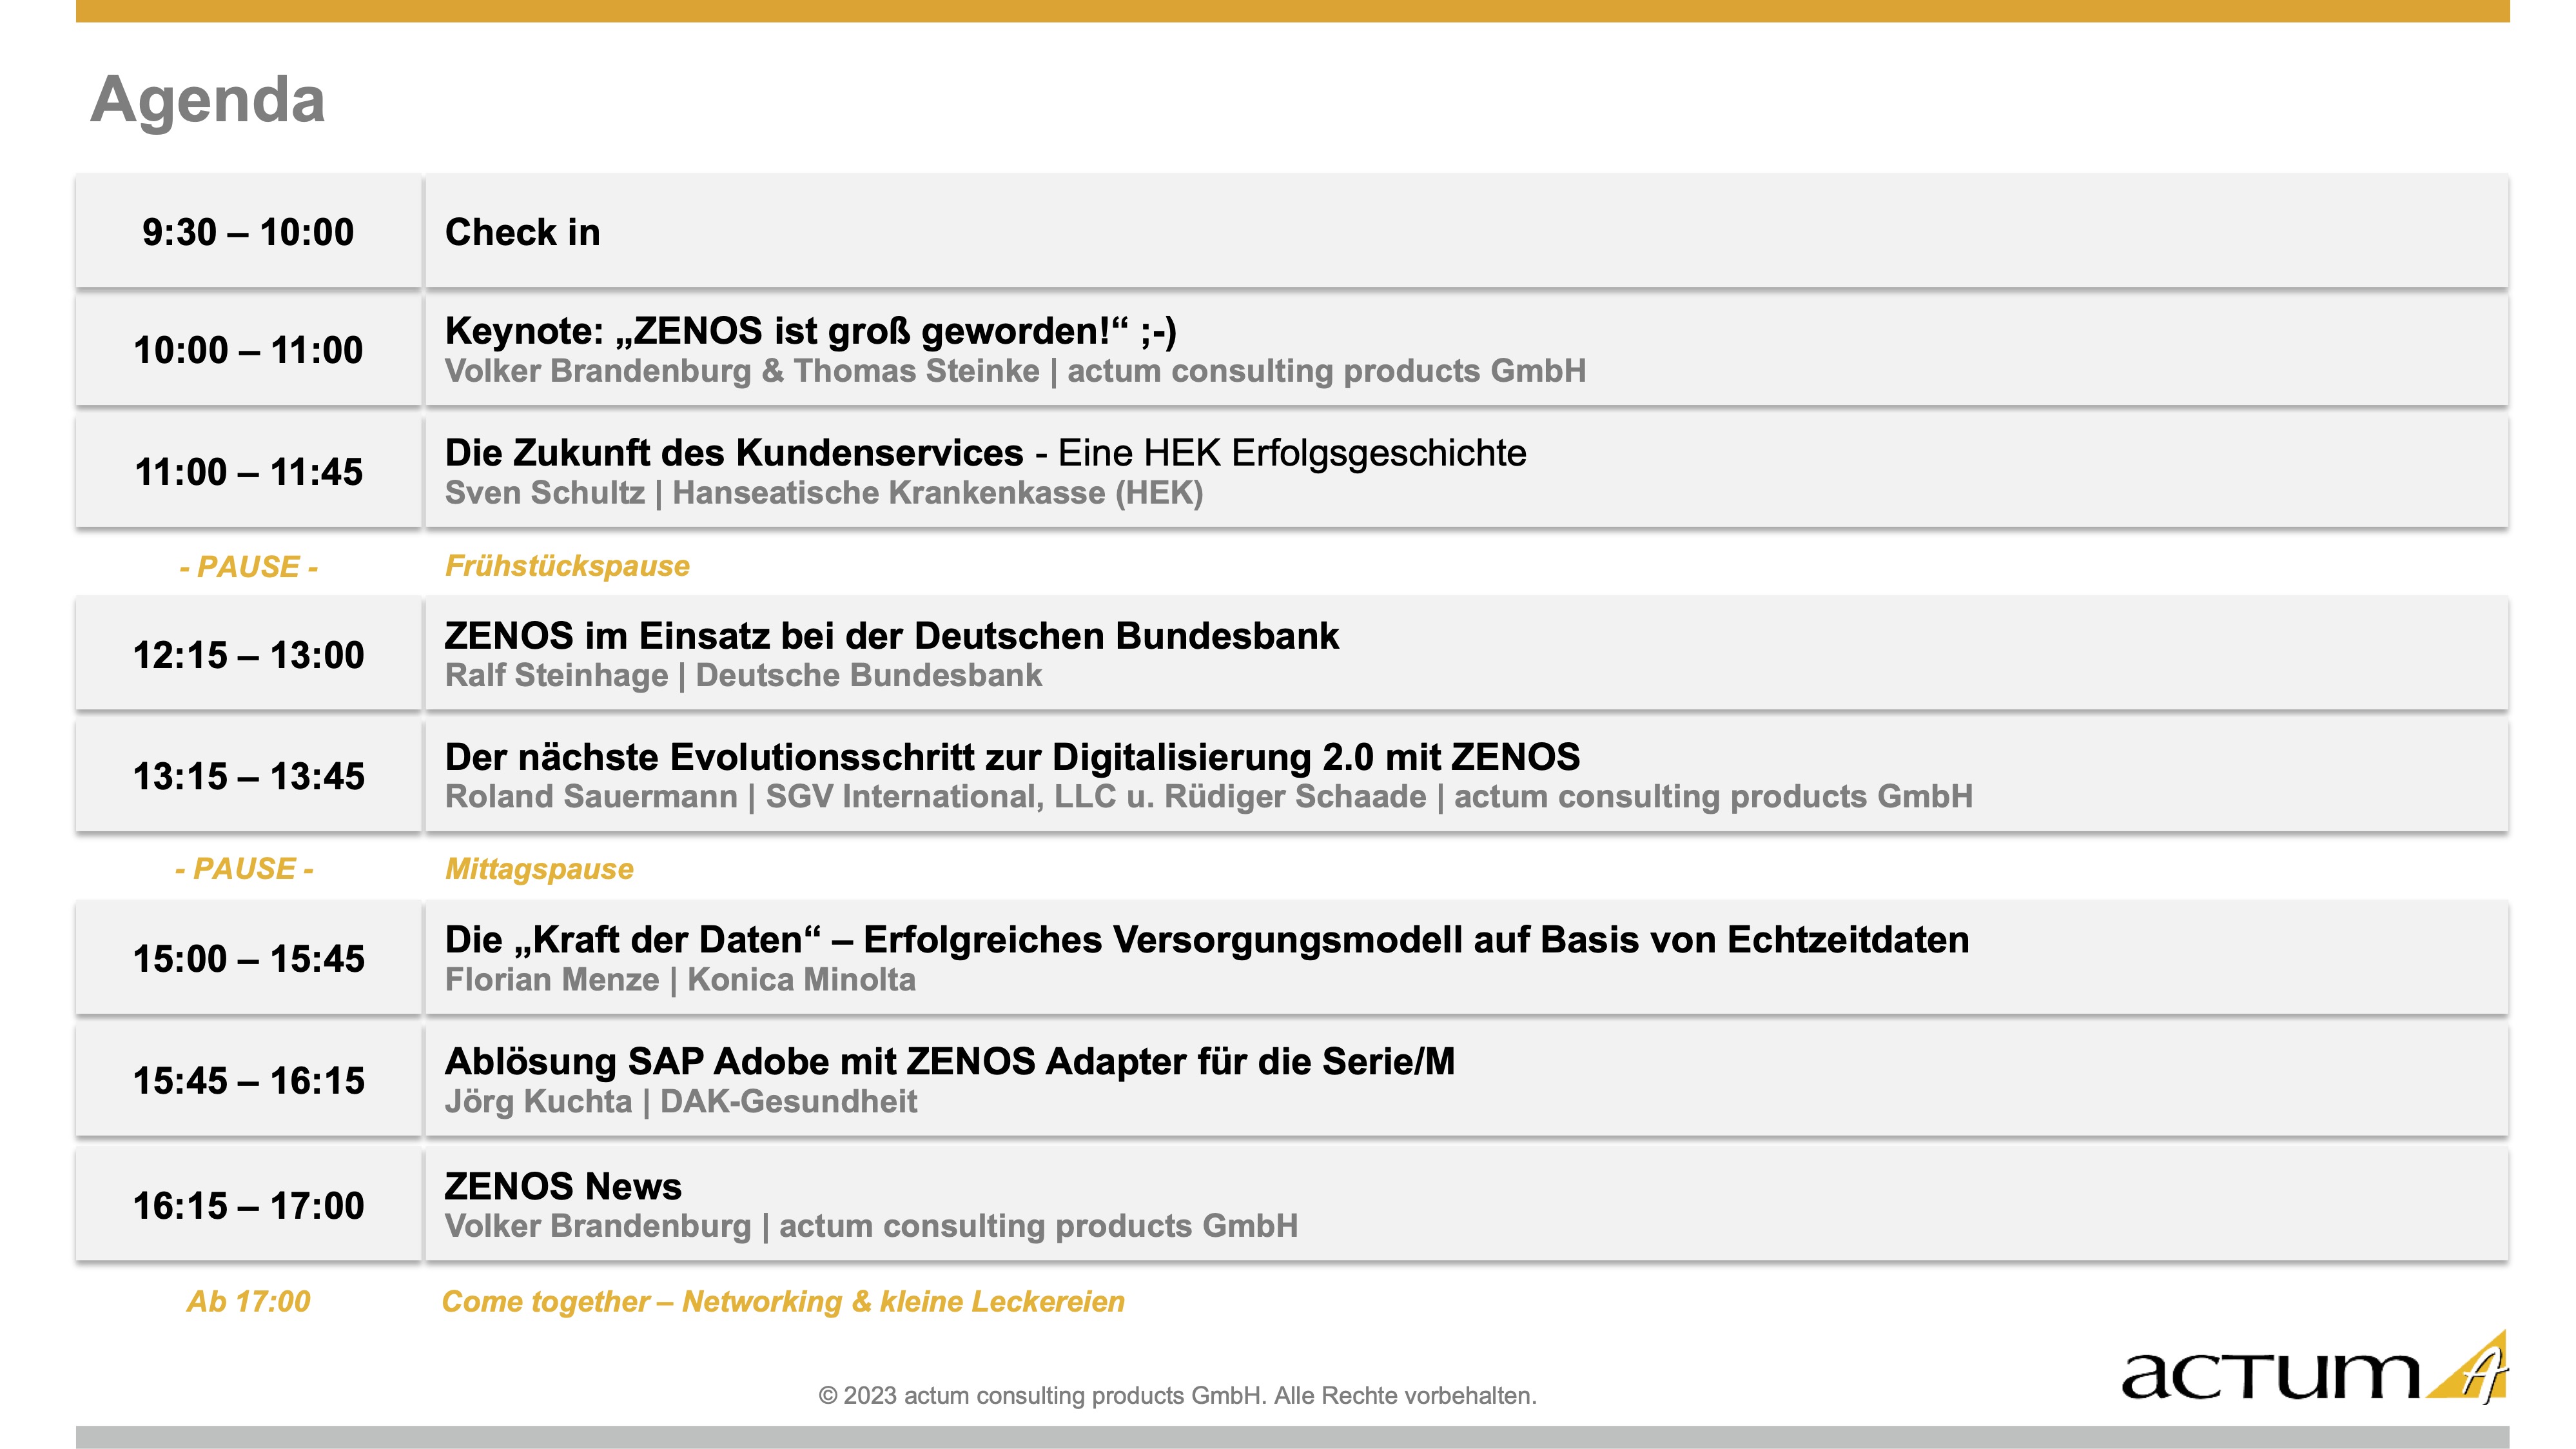Click the Frühstückspause label
Screen dimensions: 2576x1449
pyautogui.click(x=567, y=566)
